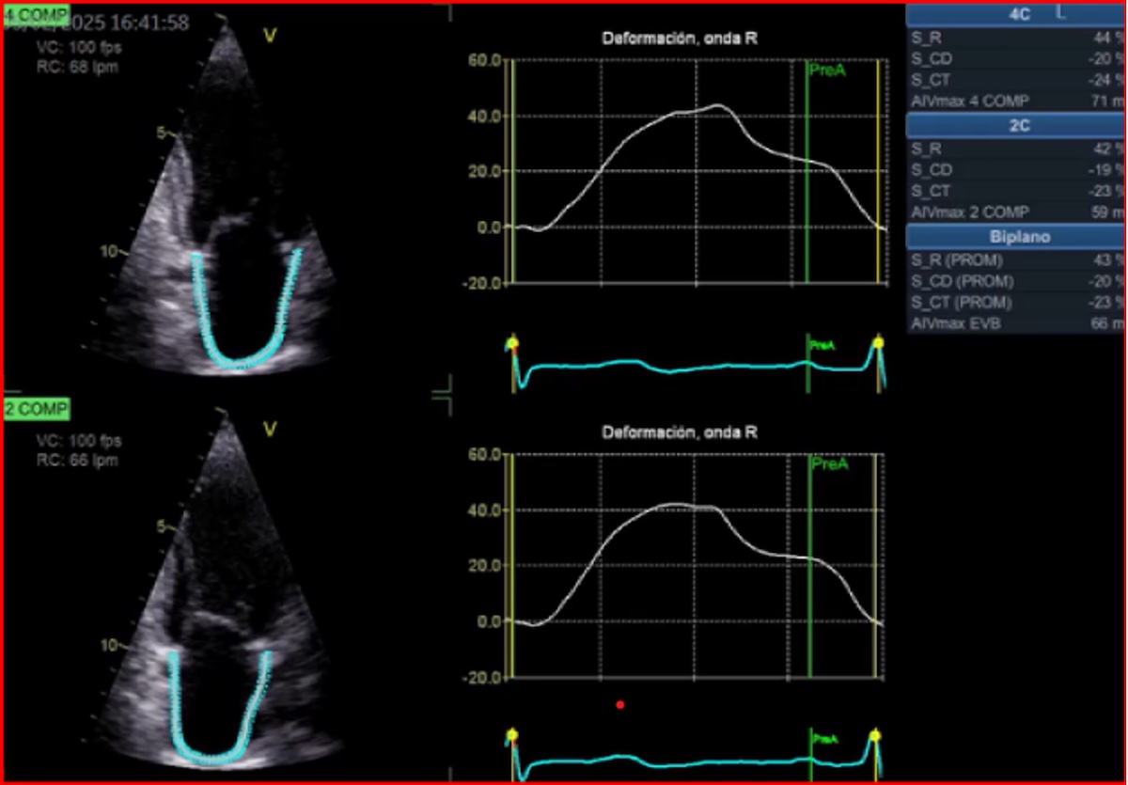1128x785 pixels.
Task: Click the 2C results header
Action: tap(1015, 126)
